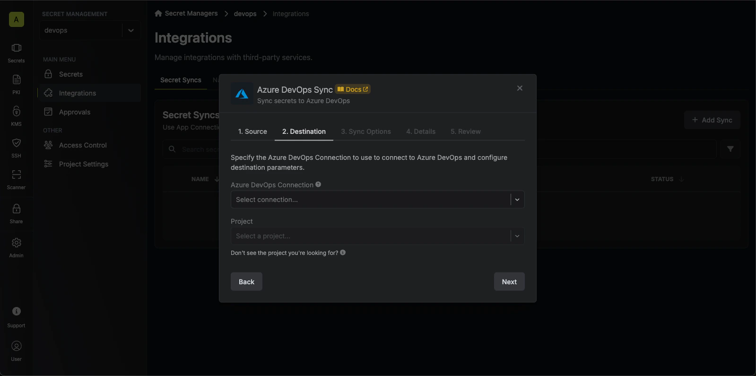This screenshot has width=756, height=376.
Task: Go to the 3. Sync Options step
Action: (366, 131)
